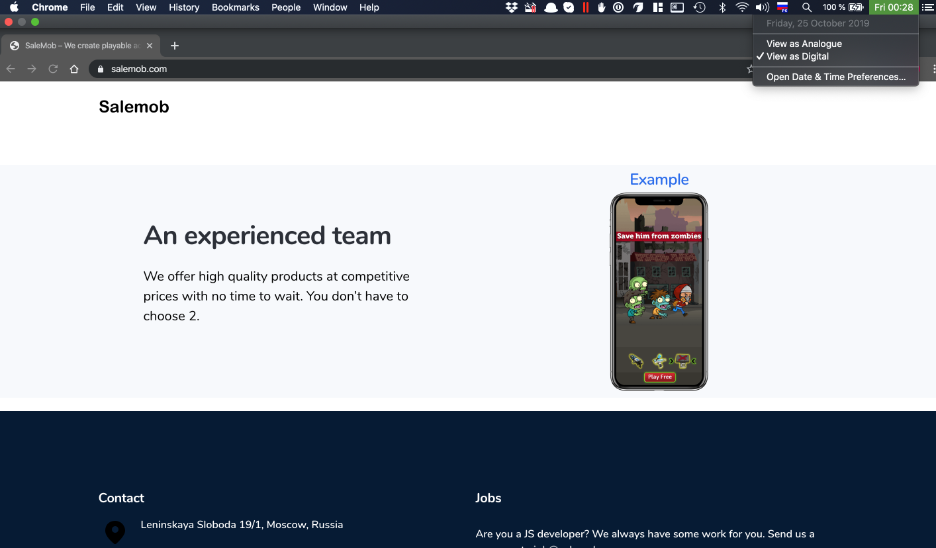Open Date & Time Preferences menu entry

click(x=835, y=77)
